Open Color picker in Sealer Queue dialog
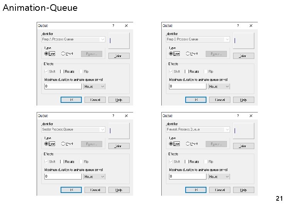This screenshot has height=208, width=301. coord(119,146)
